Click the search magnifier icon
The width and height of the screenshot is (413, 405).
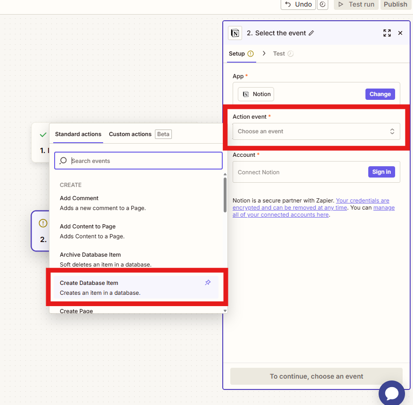coord(63,161)
